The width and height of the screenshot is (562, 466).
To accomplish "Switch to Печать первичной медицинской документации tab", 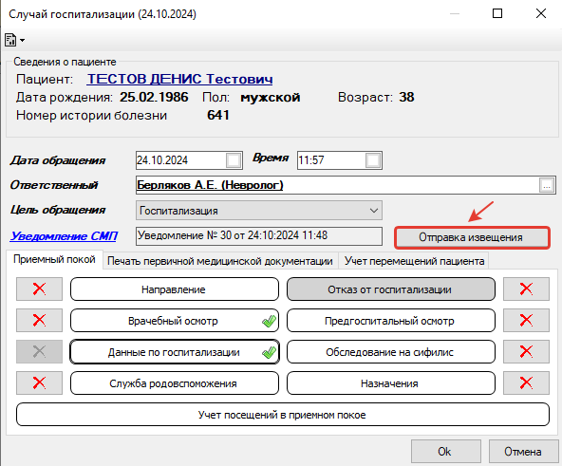I will point(220,261).
